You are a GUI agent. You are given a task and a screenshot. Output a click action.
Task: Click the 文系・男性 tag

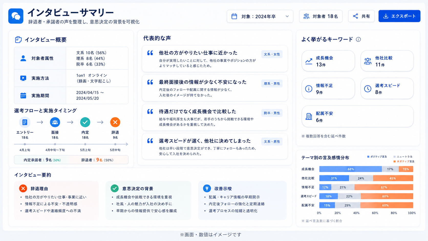coord(272,141)
